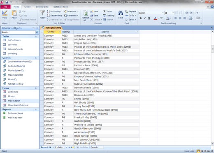The image size is (214, 153).
Task: Go to last record
Action: (69, 147)
